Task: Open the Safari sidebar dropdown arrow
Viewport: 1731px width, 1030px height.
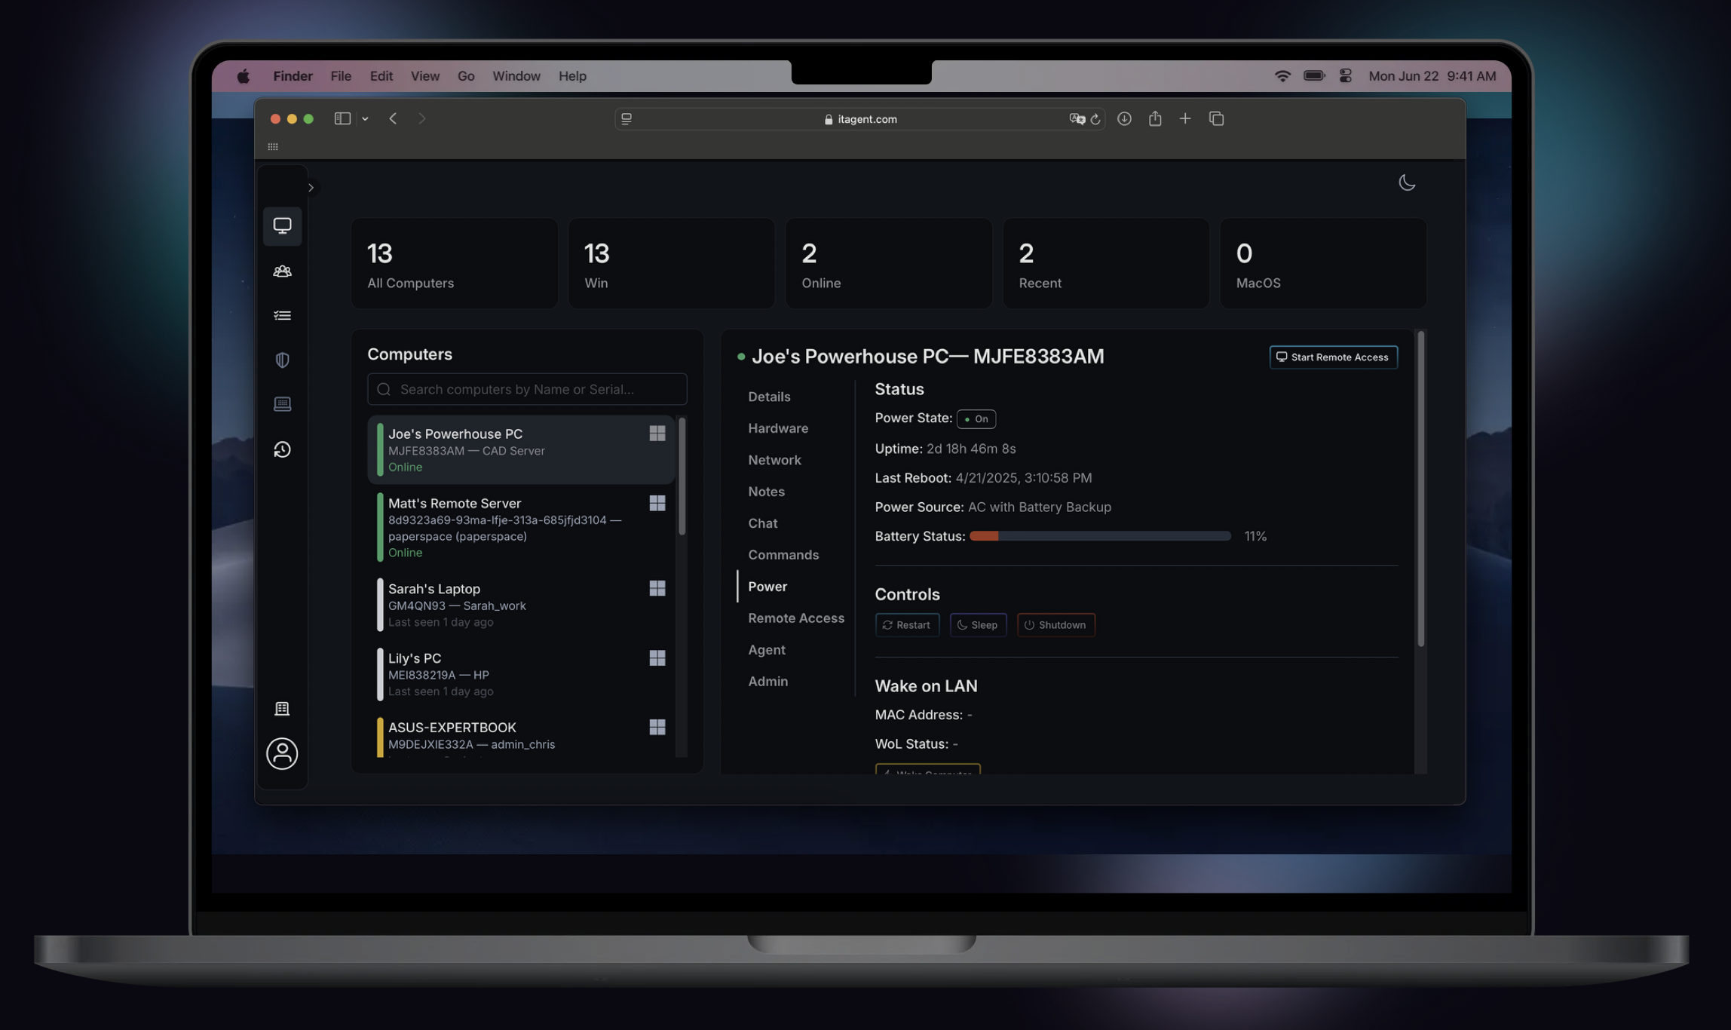Action: (365, 119)
